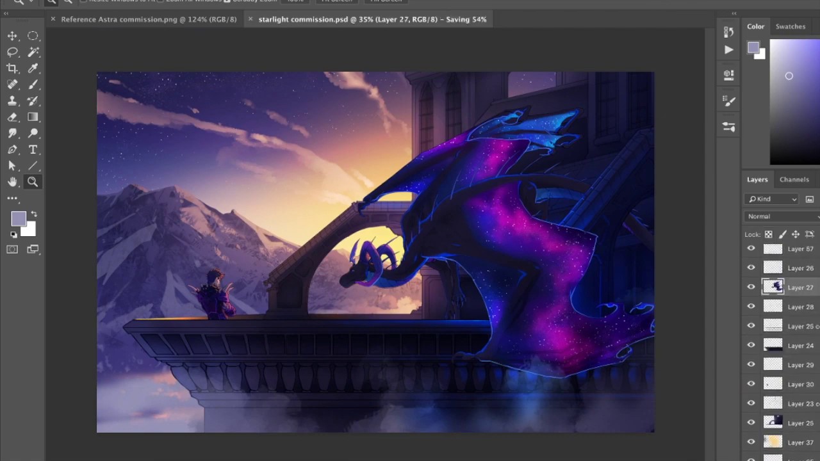The height and width of the screenshot is (461, 820).
Task: Select the Brush tool
Action: pos(33,85)
